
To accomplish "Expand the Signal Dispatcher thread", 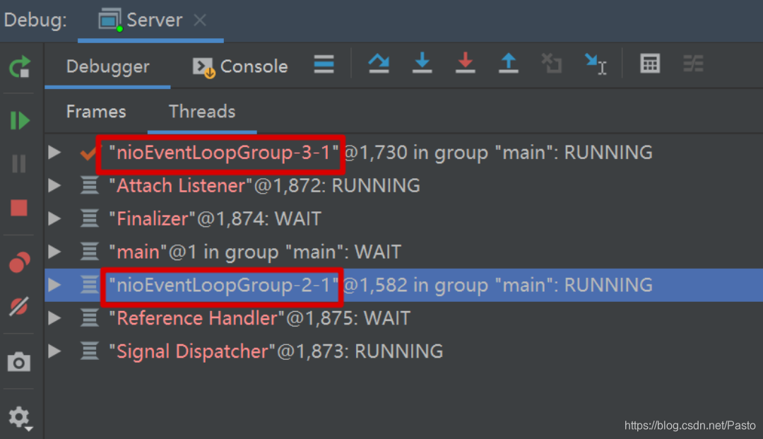I will tap(54, 351).
